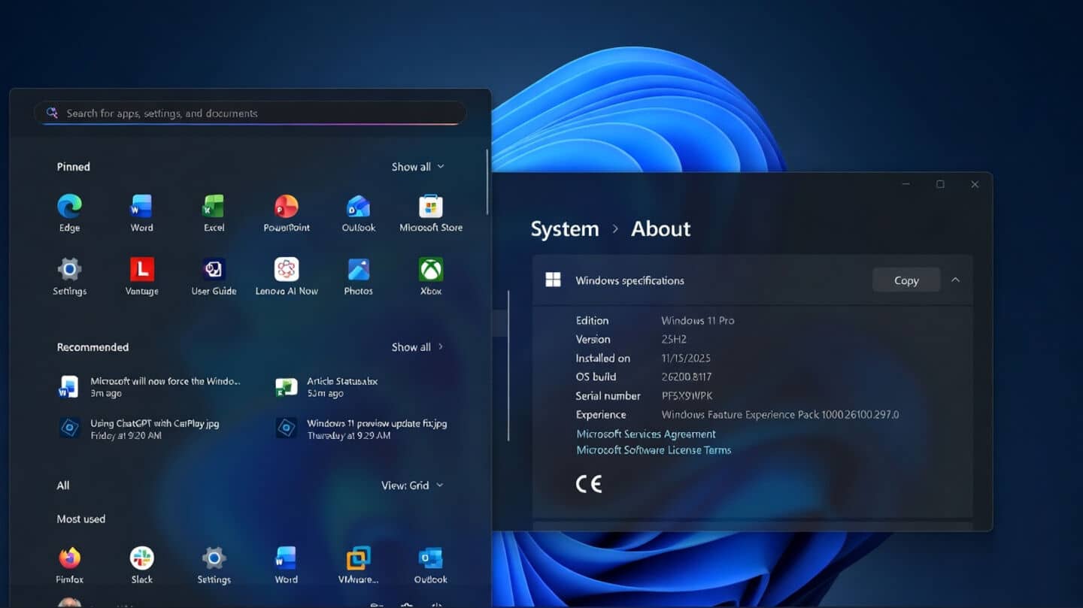Select the edition value 'Windows 11 Pro'

coord(698,320)
